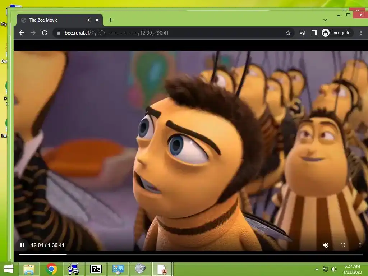The height and width of the screenshot is (276, 368).
Task: Seek on the video progress bar
Action: point(191,254)
